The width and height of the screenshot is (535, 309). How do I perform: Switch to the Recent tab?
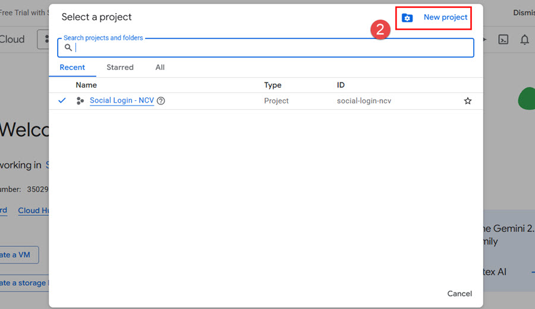pos(73,68)
